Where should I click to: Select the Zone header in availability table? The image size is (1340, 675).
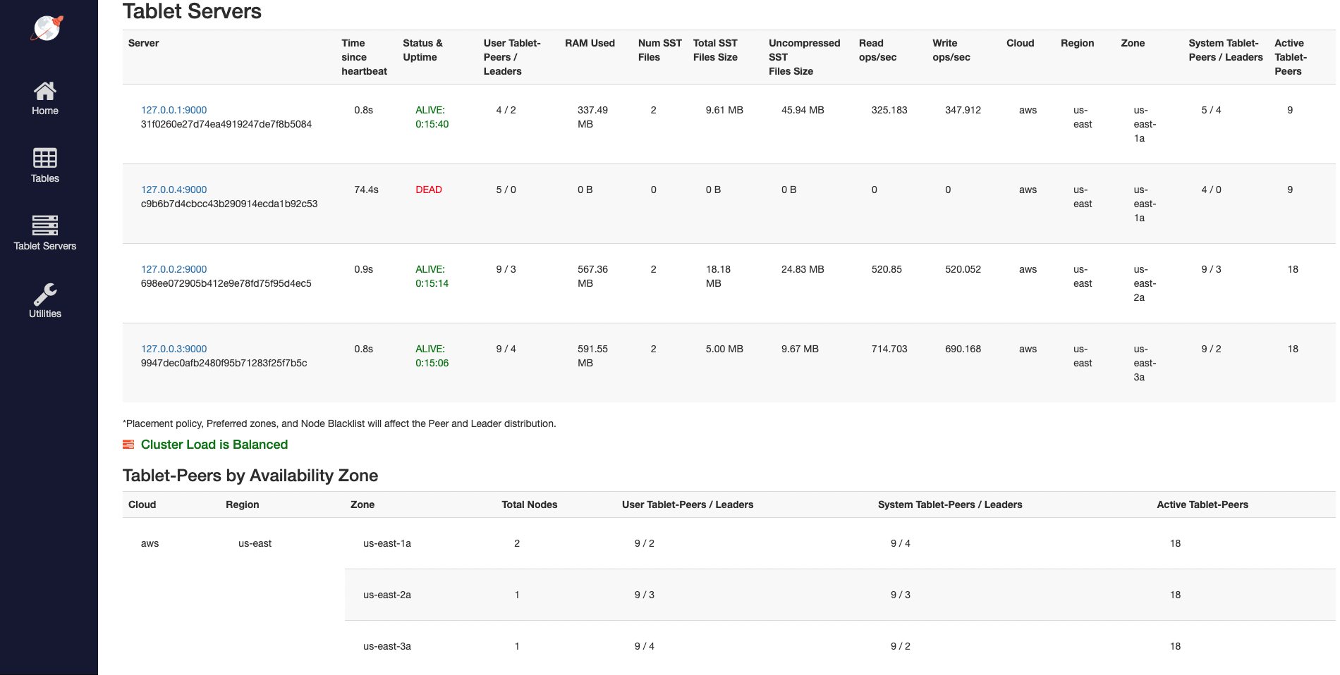[362, 504]
